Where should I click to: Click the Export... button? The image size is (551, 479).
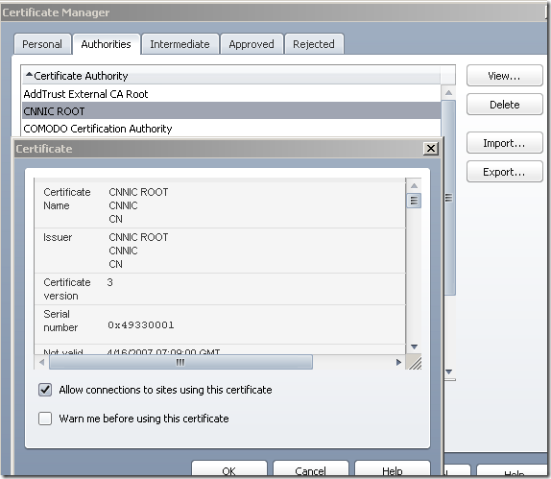[505, 172]
